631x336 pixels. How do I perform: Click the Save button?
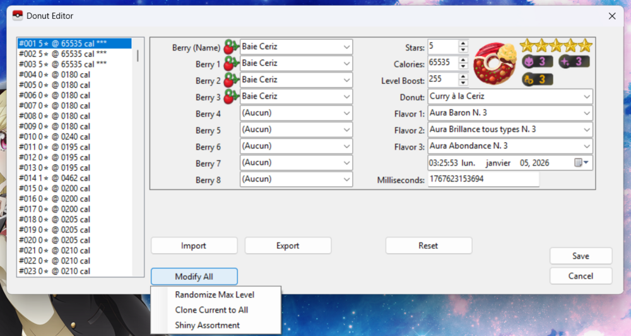[x=581, y=256]
